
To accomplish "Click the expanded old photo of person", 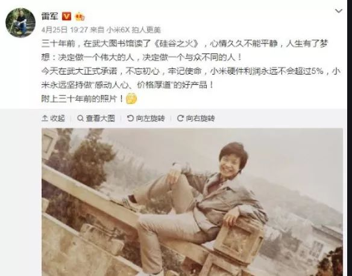I will pyautogui.click(x=192, y=202).
